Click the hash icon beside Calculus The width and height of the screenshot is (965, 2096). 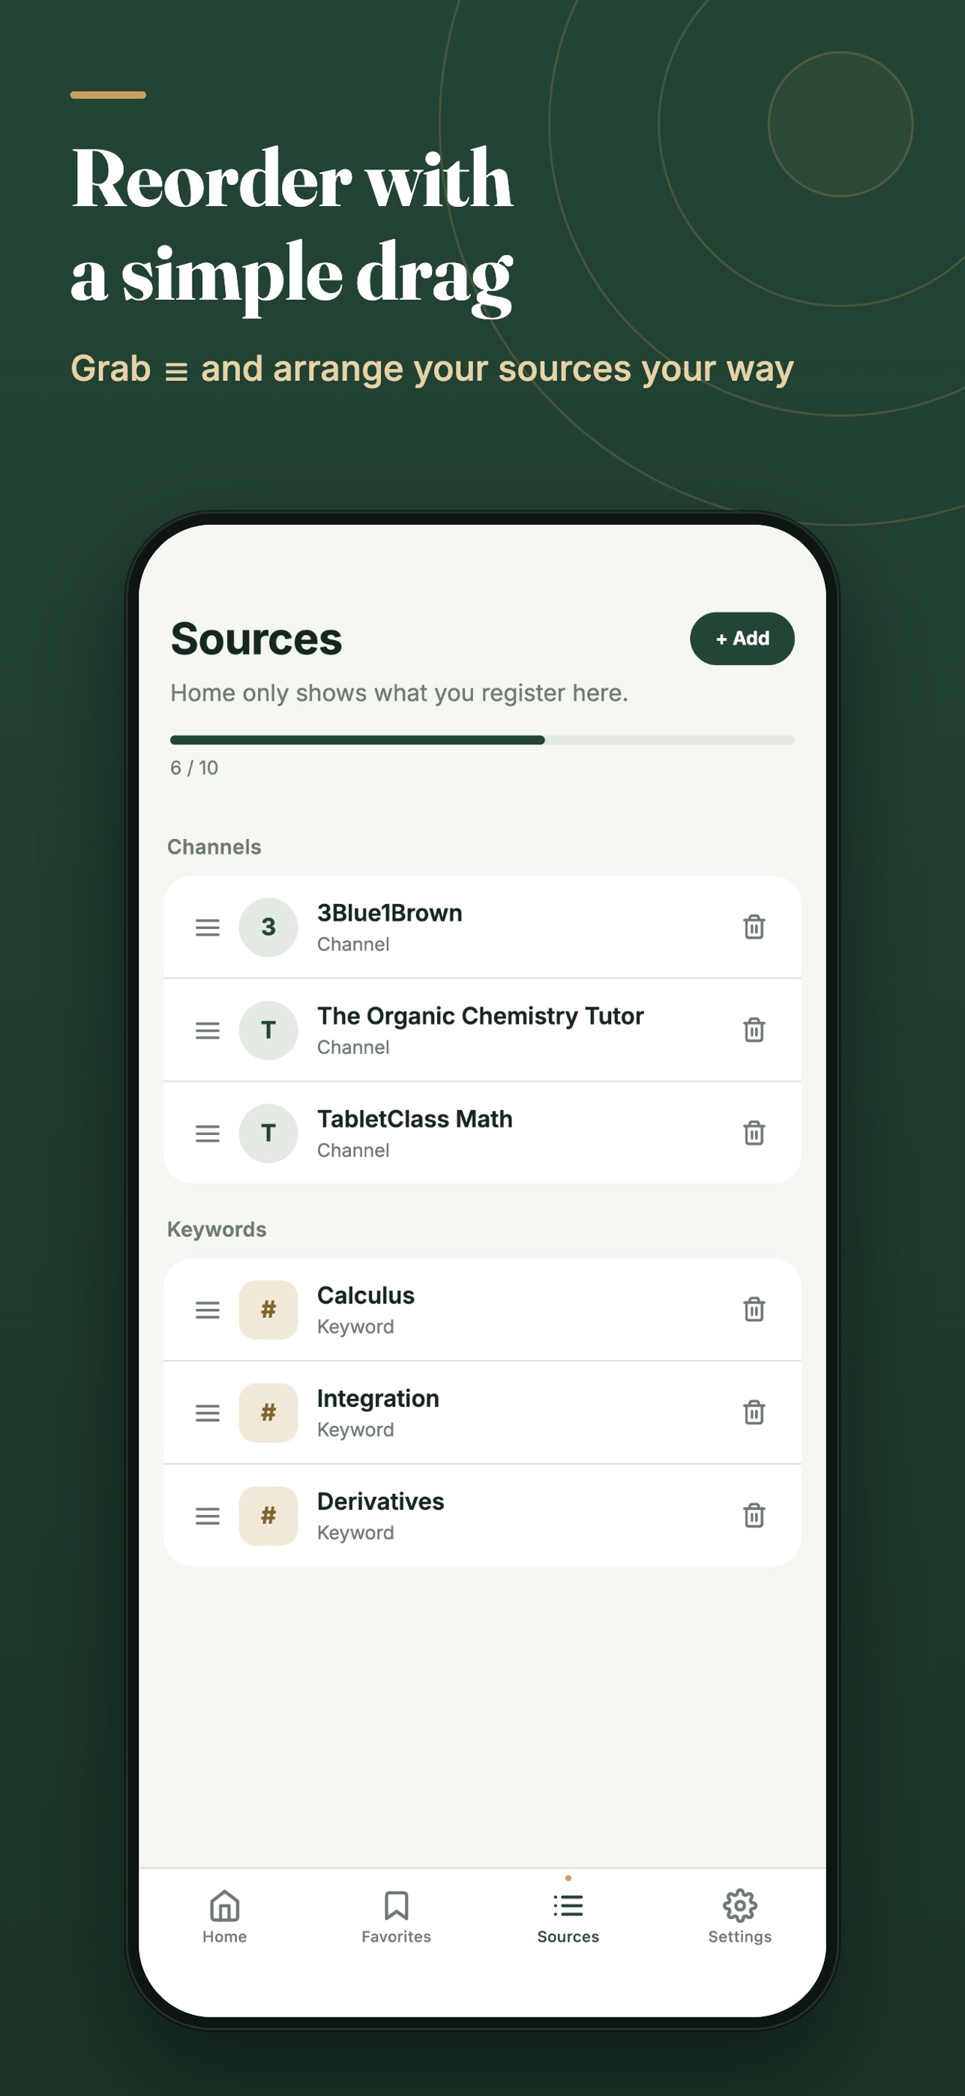point(268,1309)
